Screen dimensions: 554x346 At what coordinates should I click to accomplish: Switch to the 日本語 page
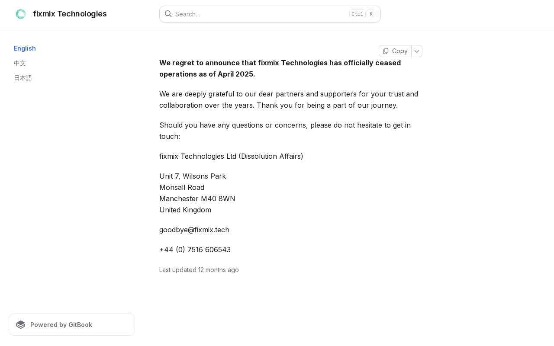point(23,78)
